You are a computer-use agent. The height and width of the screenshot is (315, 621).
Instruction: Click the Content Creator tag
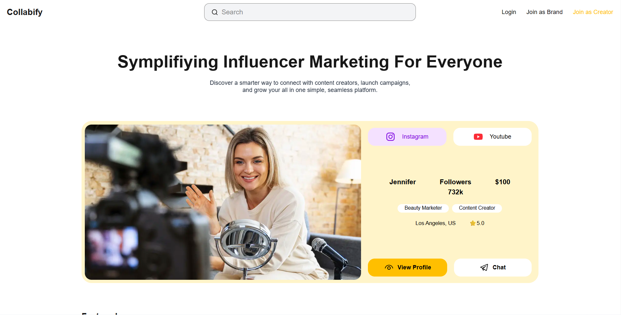tap(477, 208)
